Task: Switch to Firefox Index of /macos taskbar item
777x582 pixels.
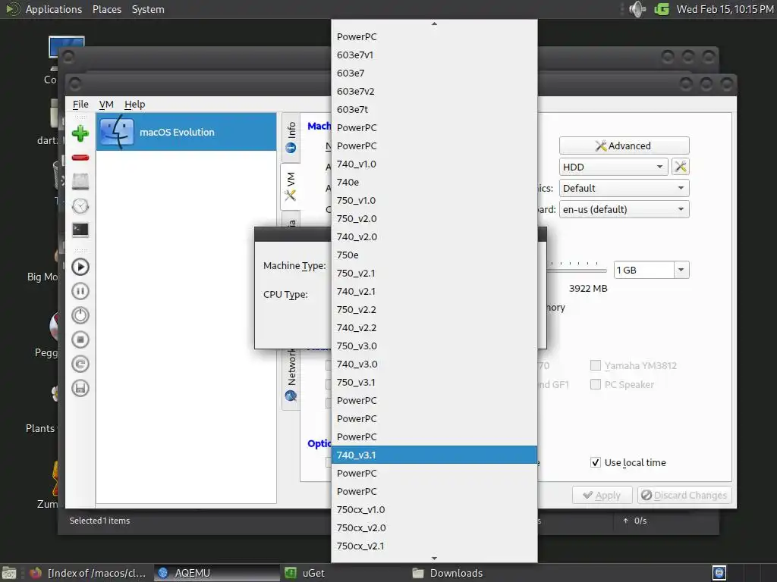Action: coord(88,573)
